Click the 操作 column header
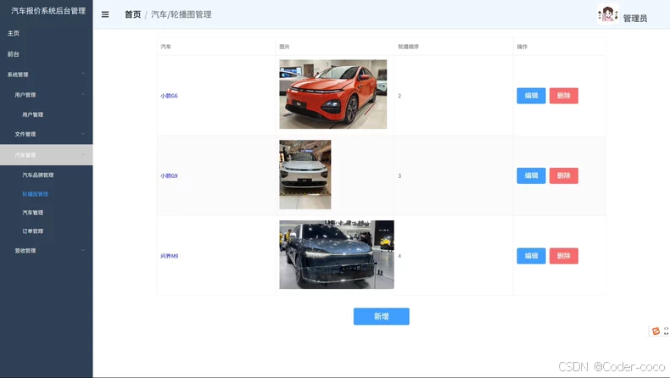Viewport: 670px width, 378px height. coord(522,47)
